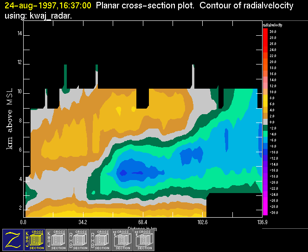This screenshot has width=308, height=252.
Task: Choose the second RHB cross section icon
Action: tap(101, 239)
